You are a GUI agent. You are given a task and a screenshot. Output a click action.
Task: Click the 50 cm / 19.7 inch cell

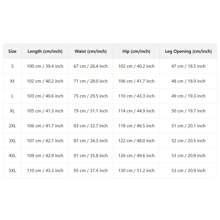coord(188,111)
